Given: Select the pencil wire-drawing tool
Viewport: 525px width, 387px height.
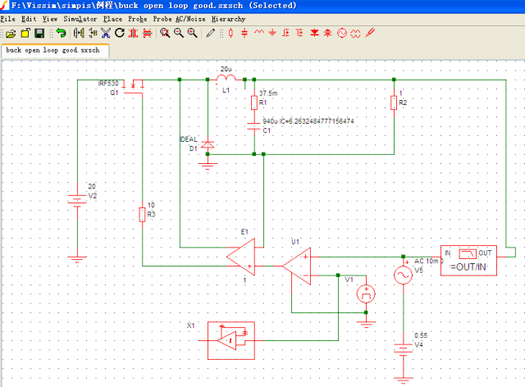Looking at the screenshot, I should click(210, 33).
